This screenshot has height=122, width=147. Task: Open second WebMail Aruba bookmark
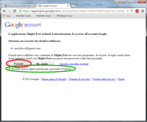click(42, 16)
